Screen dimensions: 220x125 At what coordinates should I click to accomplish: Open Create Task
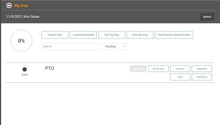(x=55, y=35)
